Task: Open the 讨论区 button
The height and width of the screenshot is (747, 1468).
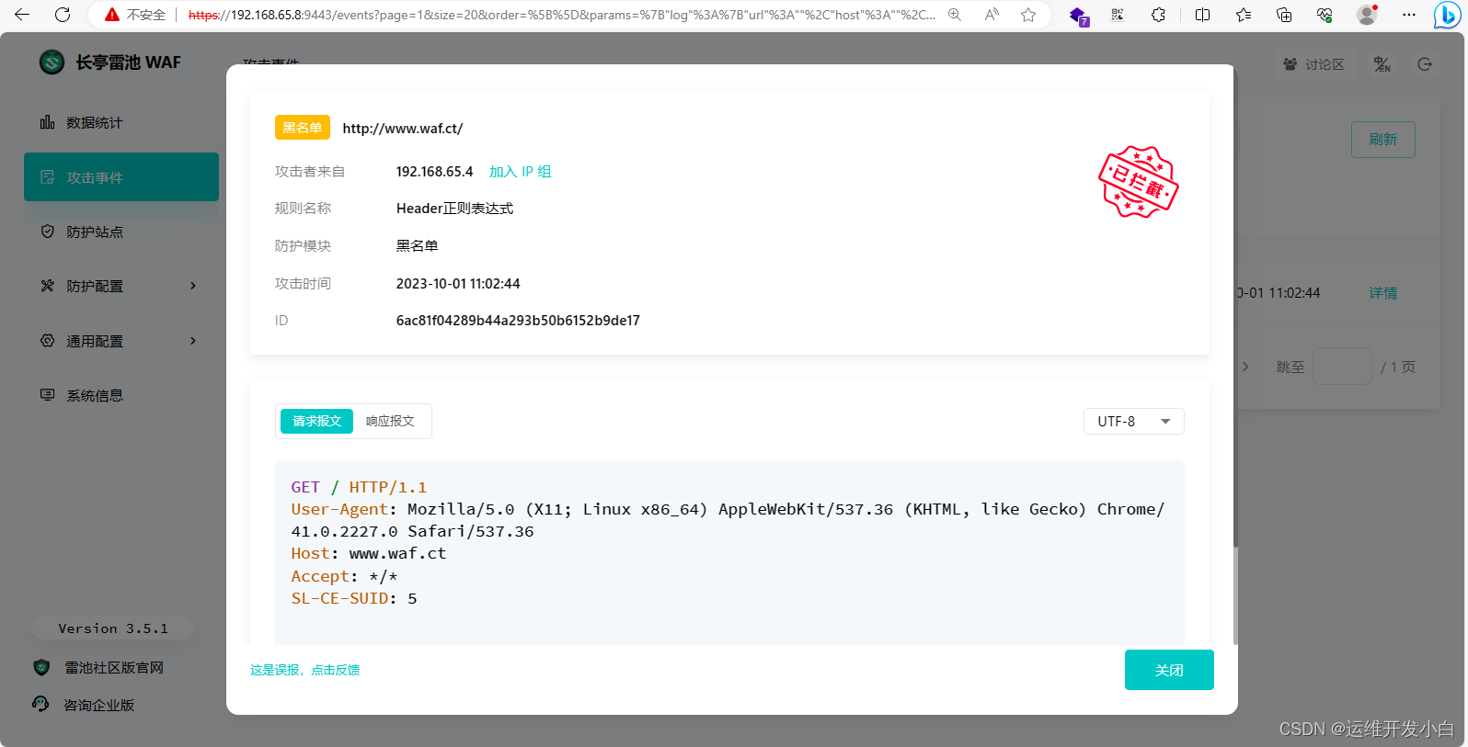Action: pos(1314,64)
